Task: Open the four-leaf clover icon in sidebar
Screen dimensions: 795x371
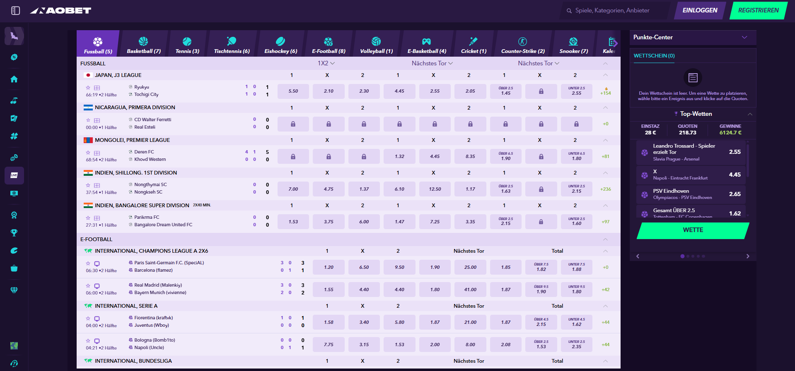Action: click(x=14, y=136)
